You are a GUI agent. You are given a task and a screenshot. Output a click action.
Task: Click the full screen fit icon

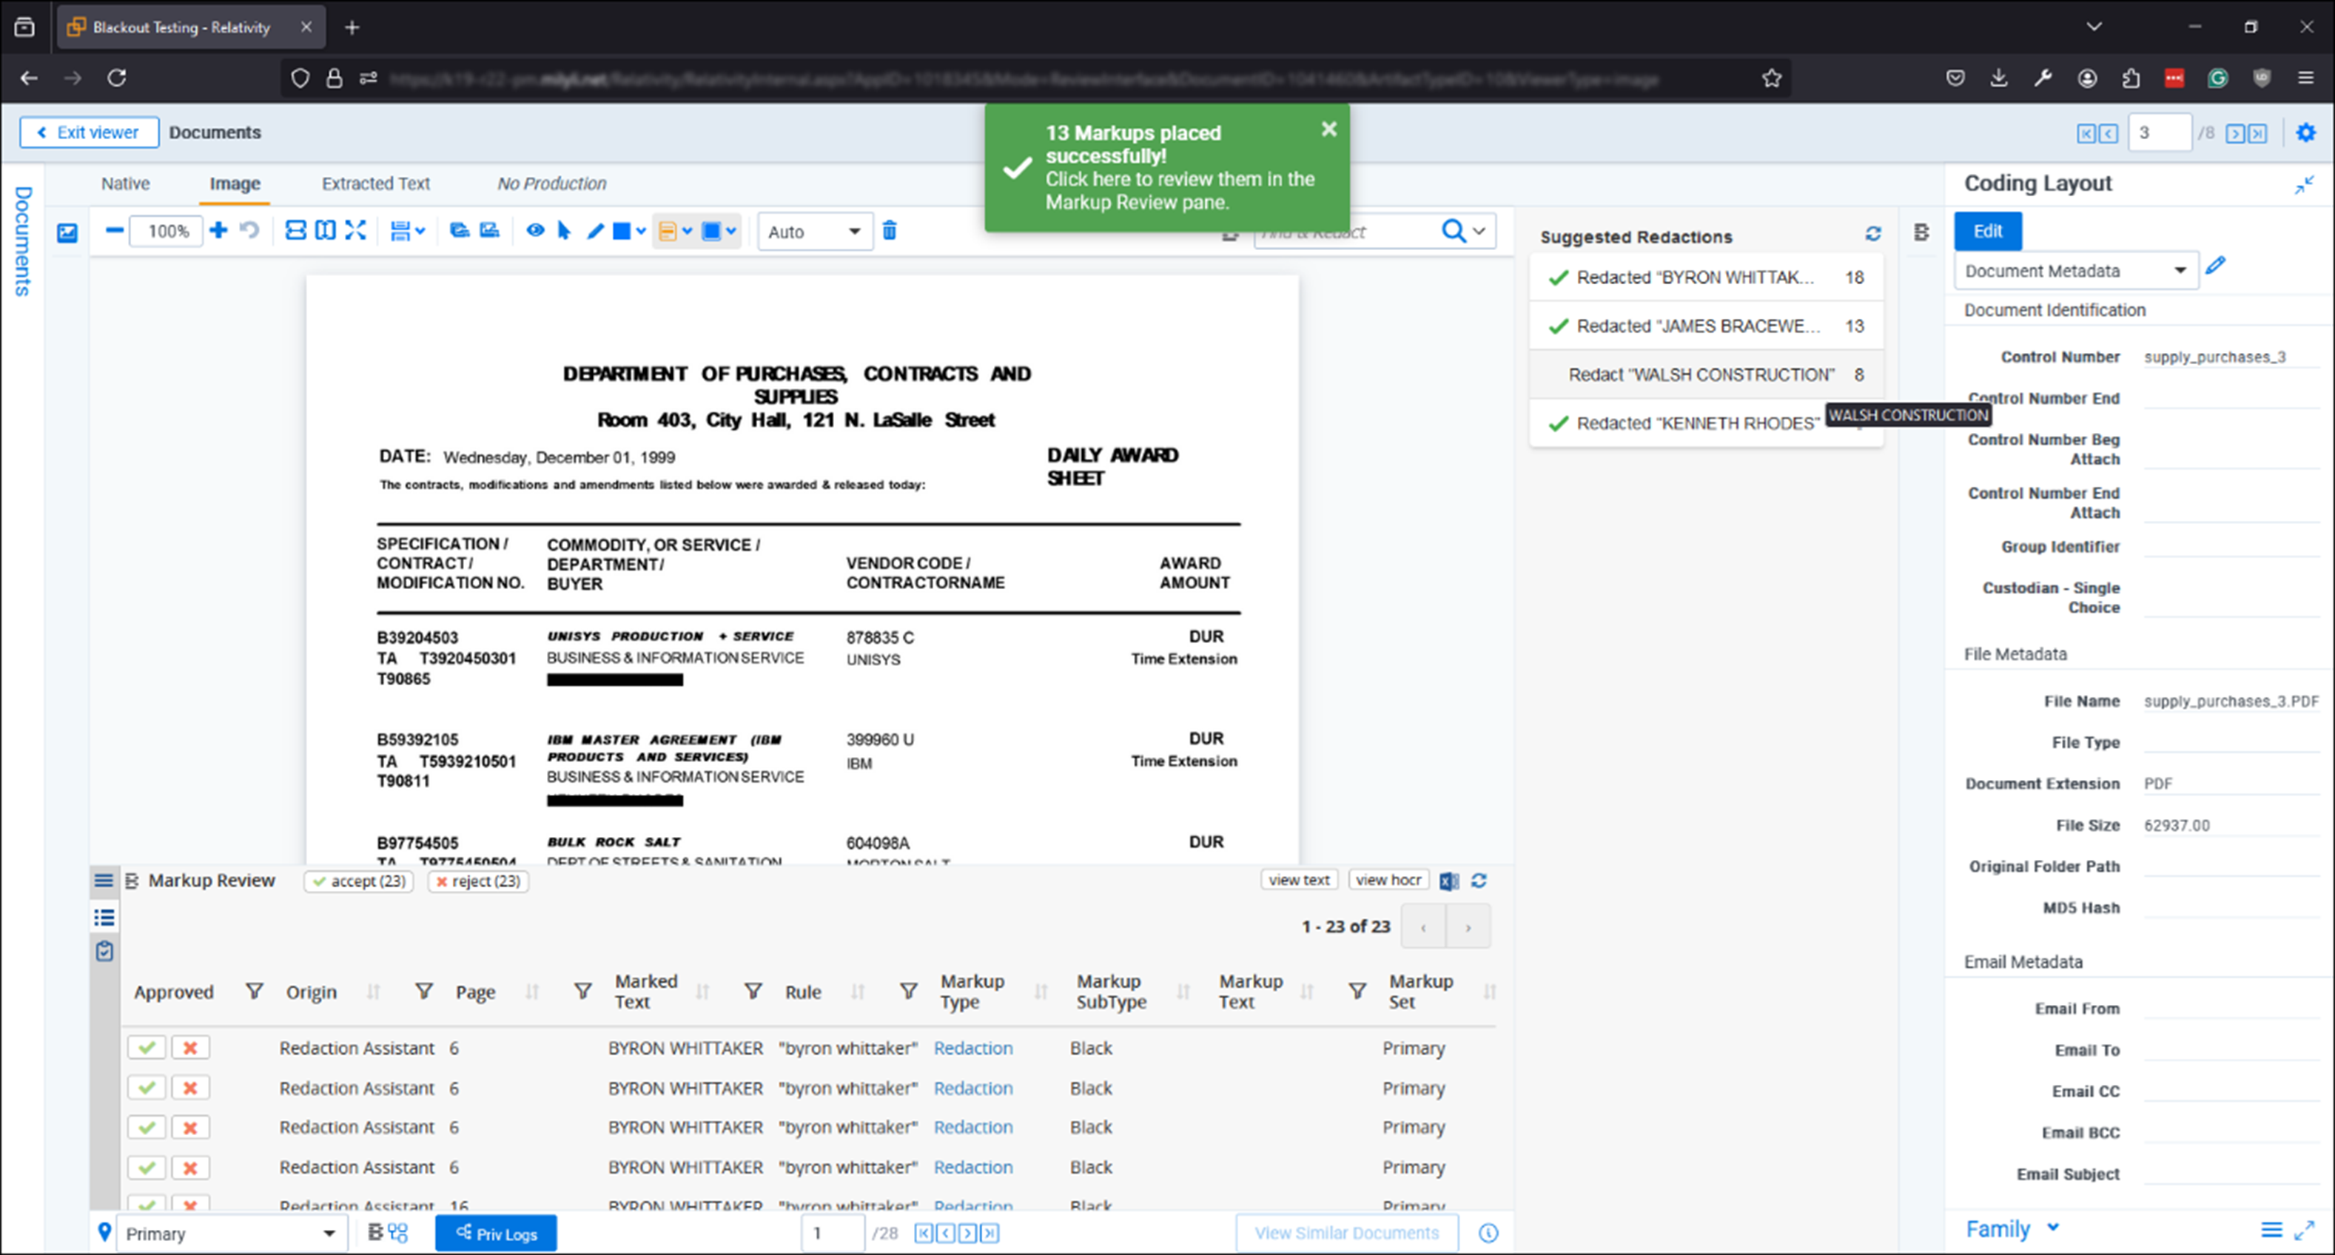click(355, 230)
